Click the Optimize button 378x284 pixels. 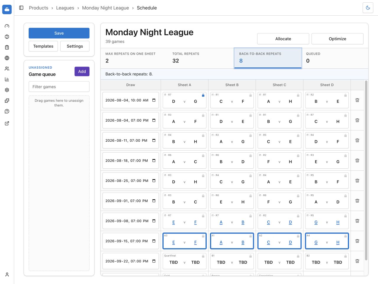tap(338, 39)
